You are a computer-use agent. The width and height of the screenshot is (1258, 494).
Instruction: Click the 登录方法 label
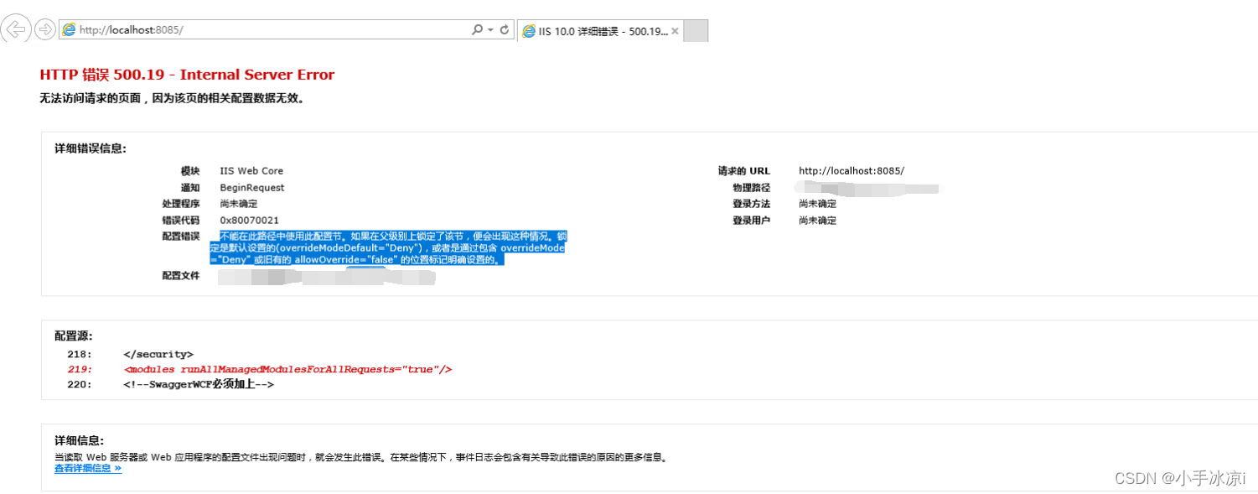coord(751,204)
